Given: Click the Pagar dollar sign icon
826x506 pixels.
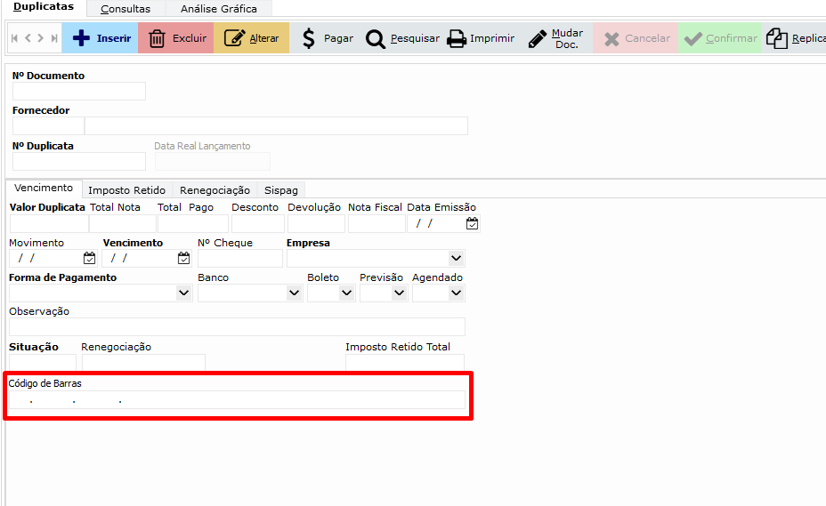Looking at the screenshot, I should (x=309, y=38).
